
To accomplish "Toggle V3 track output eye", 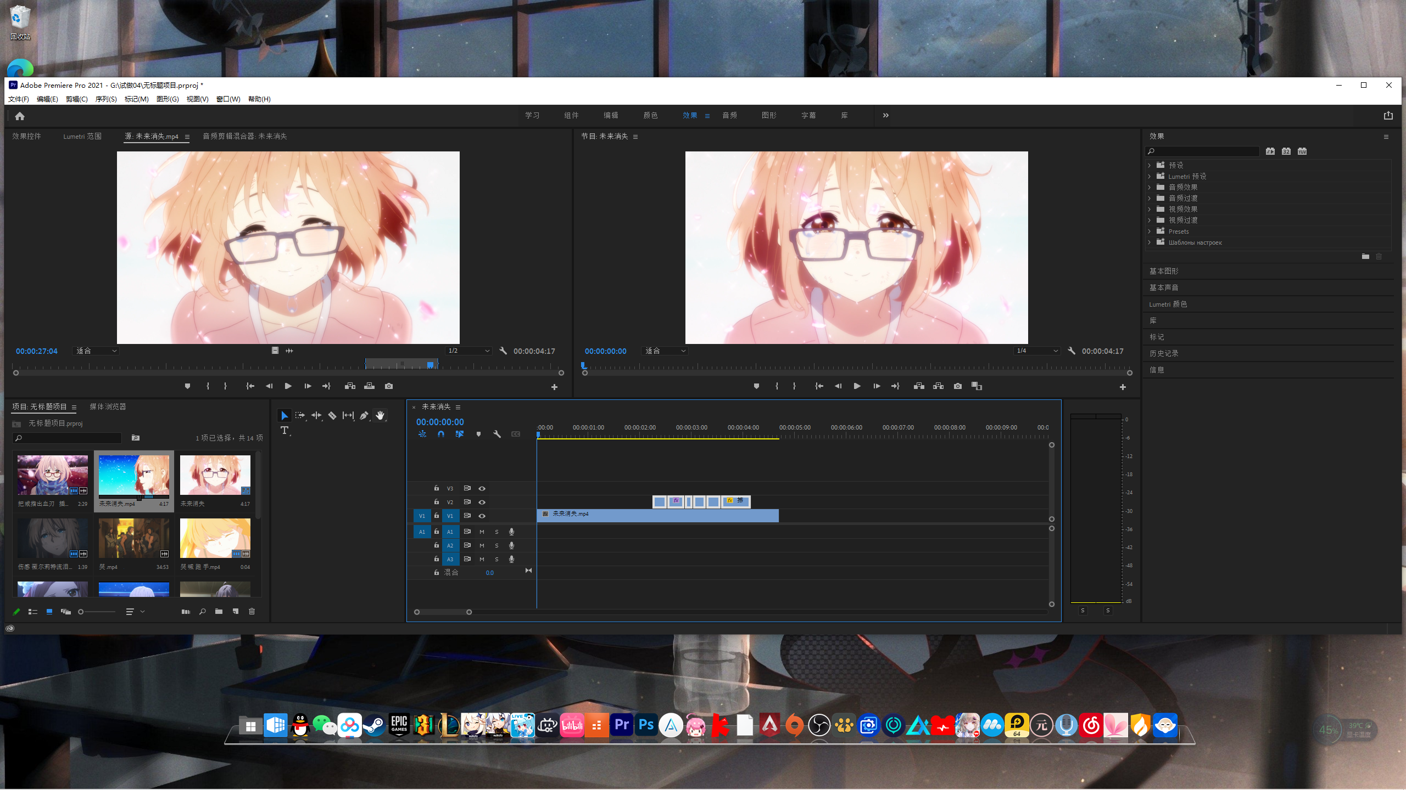I will 482,488.
